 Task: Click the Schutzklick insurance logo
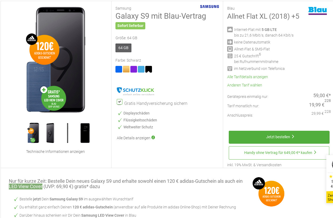tap(135, 91)
